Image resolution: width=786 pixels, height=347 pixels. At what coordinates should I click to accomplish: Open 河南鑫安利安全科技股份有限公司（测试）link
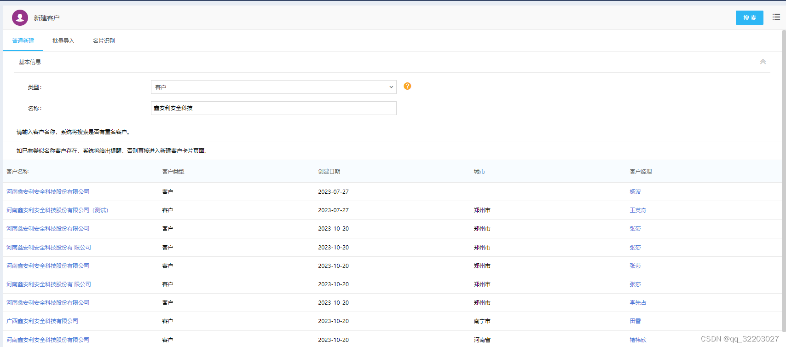[x=58, y=210]
